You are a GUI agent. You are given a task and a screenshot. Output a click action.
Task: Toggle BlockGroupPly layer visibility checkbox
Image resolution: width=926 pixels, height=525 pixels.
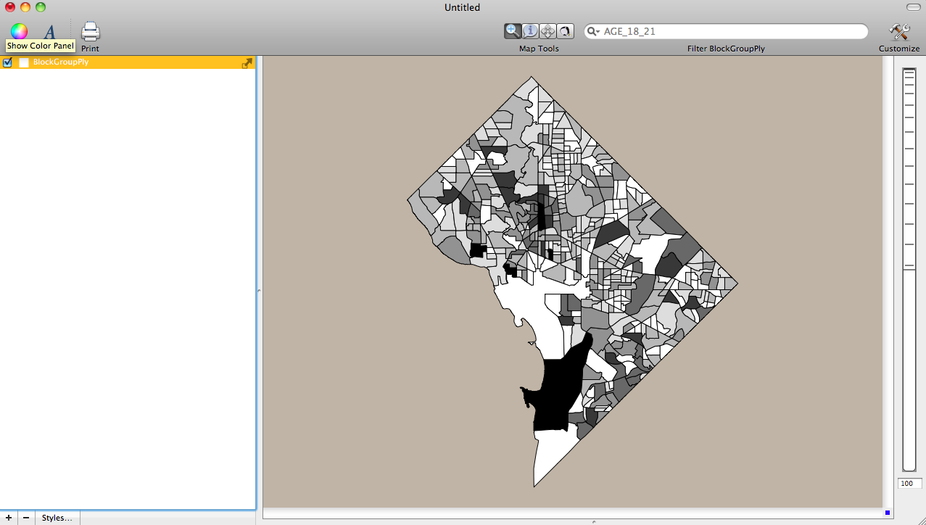pos(7,62)
